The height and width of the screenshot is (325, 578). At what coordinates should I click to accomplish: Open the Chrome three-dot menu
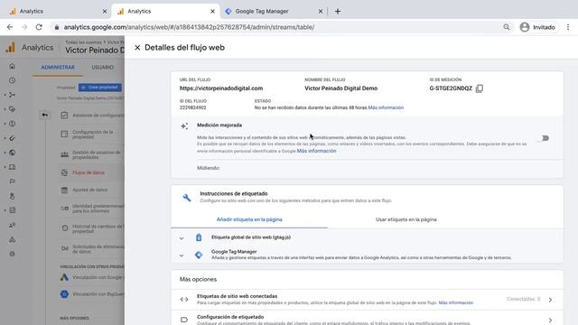pos(568,27)
